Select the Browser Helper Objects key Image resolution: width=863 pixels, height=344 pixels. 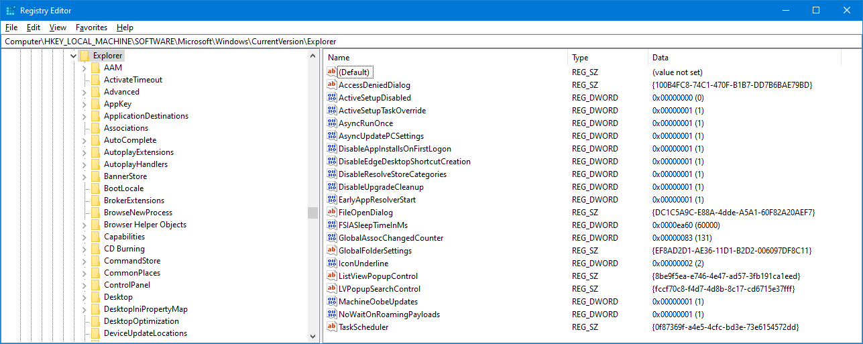[x=145, y=225]
